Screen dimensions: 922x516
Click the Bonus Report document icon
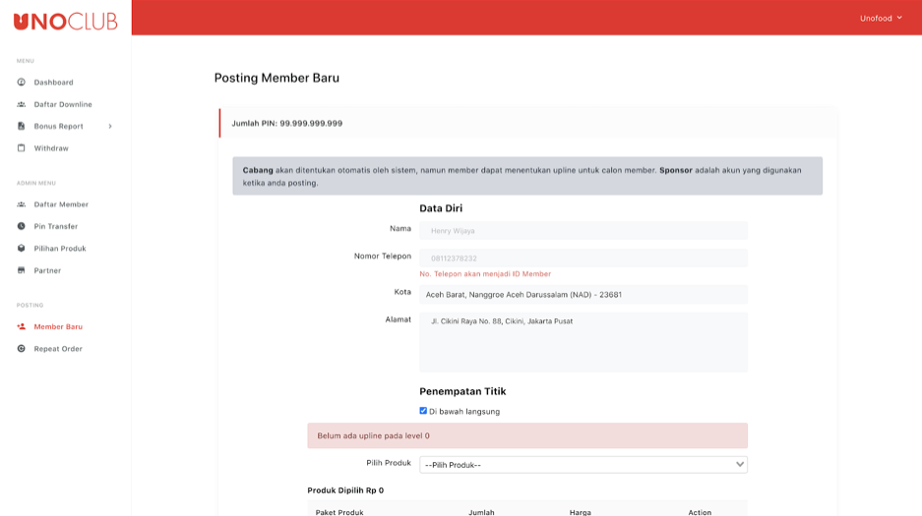point(22,126)
